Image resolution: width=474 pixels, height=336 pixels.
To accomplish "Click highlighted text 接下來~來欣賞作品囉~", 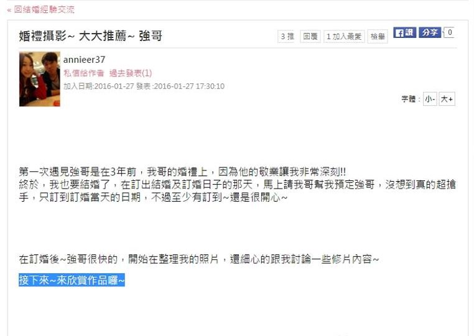I will (x=72, y=280).
